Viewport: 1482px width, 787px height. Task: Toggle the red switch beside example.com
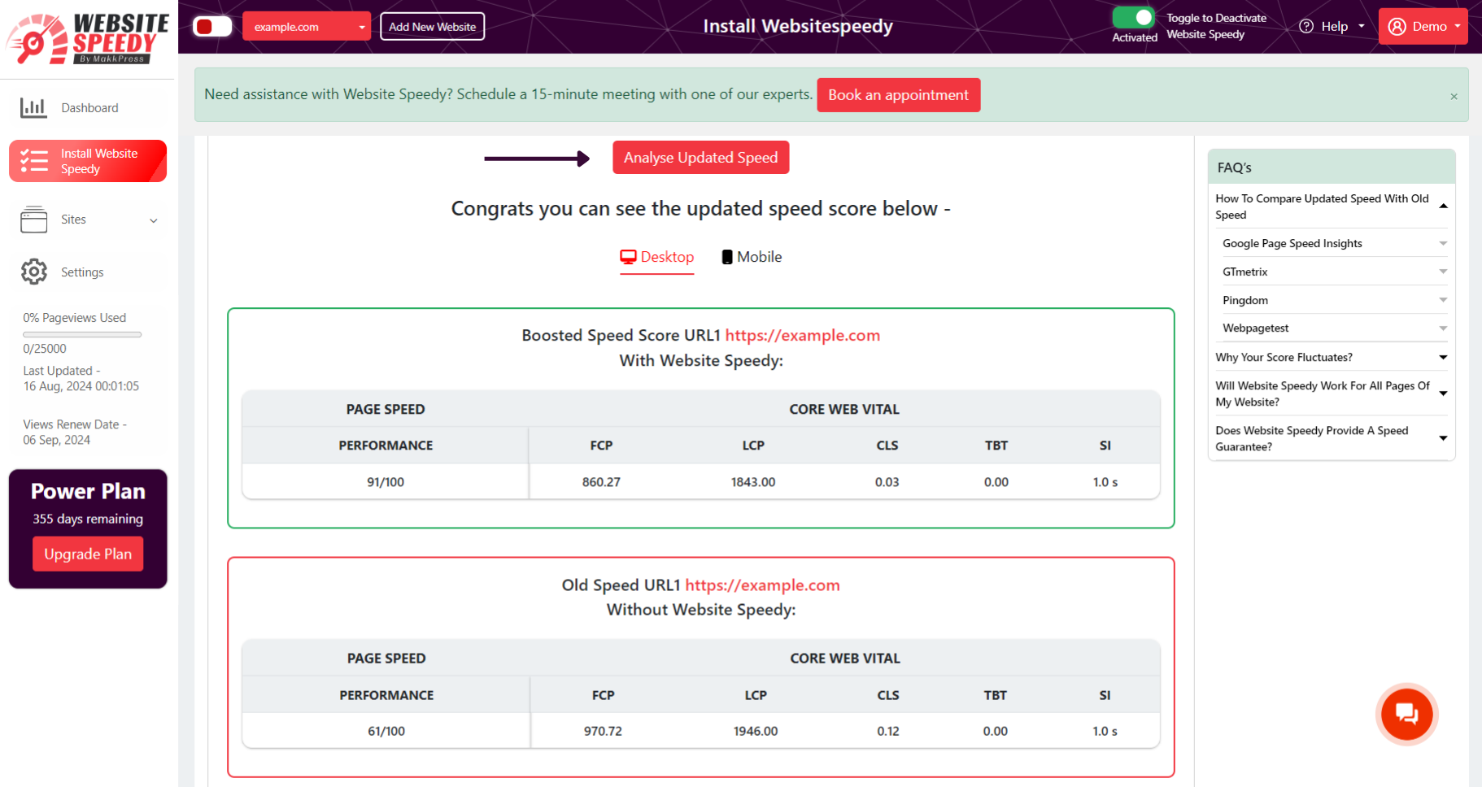click(x=212, y=26)
